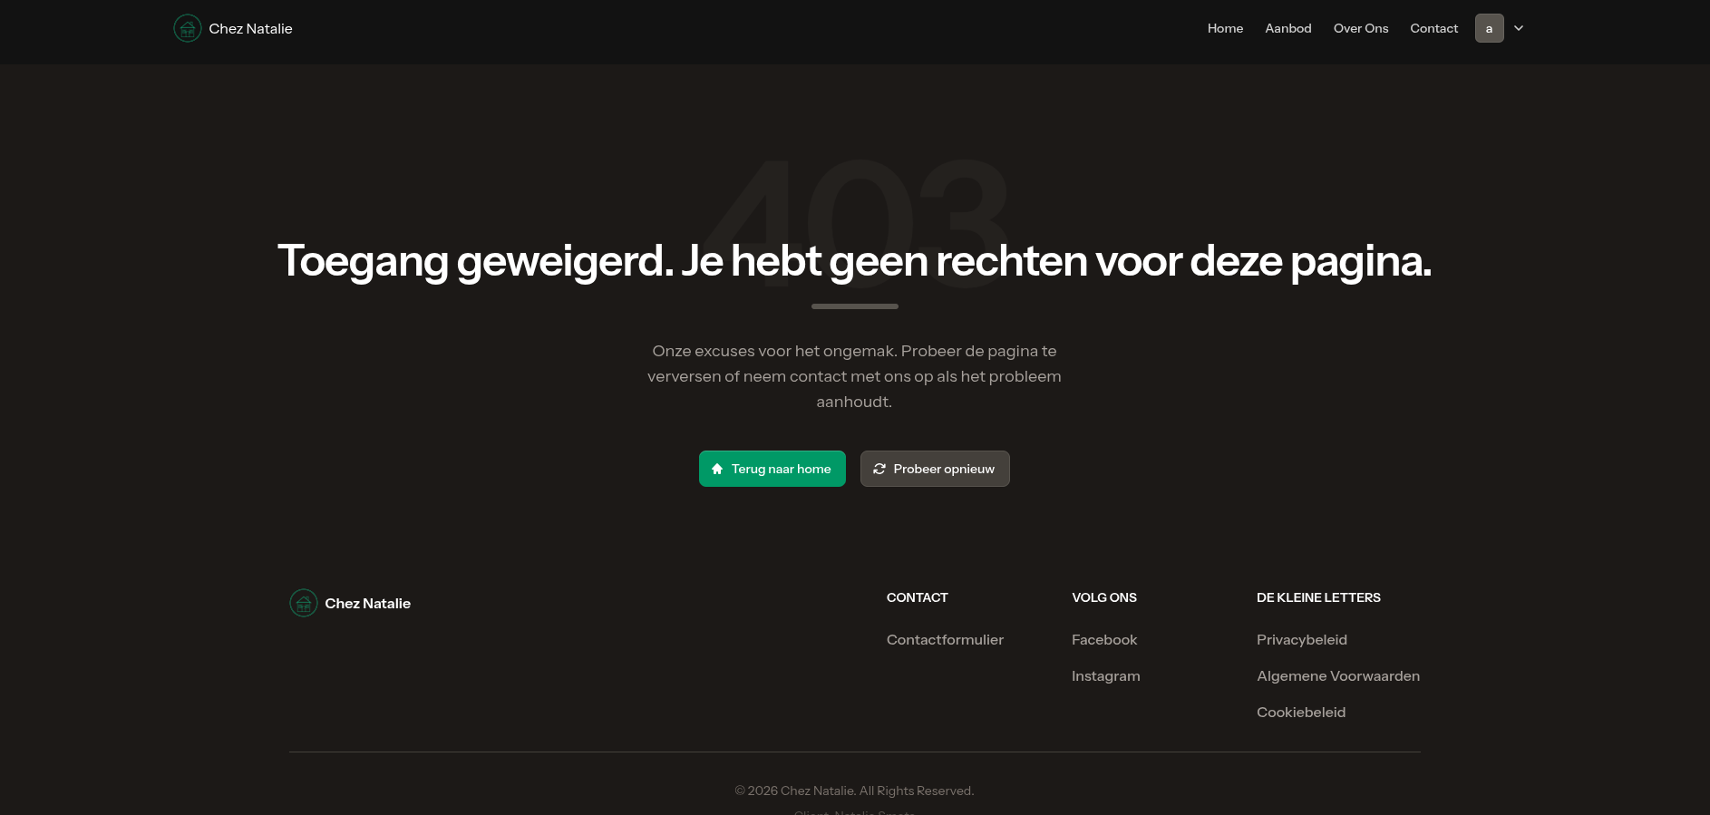
Task: Open the Contactformulier link
Action: click(945, 640)
